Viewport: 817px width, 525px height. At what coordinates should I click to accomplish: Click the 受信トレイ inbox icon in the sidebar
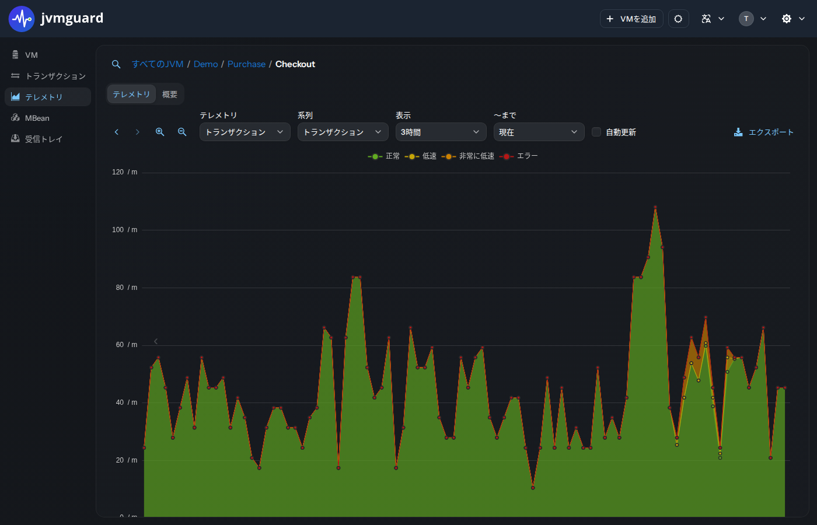click(15, 139)
